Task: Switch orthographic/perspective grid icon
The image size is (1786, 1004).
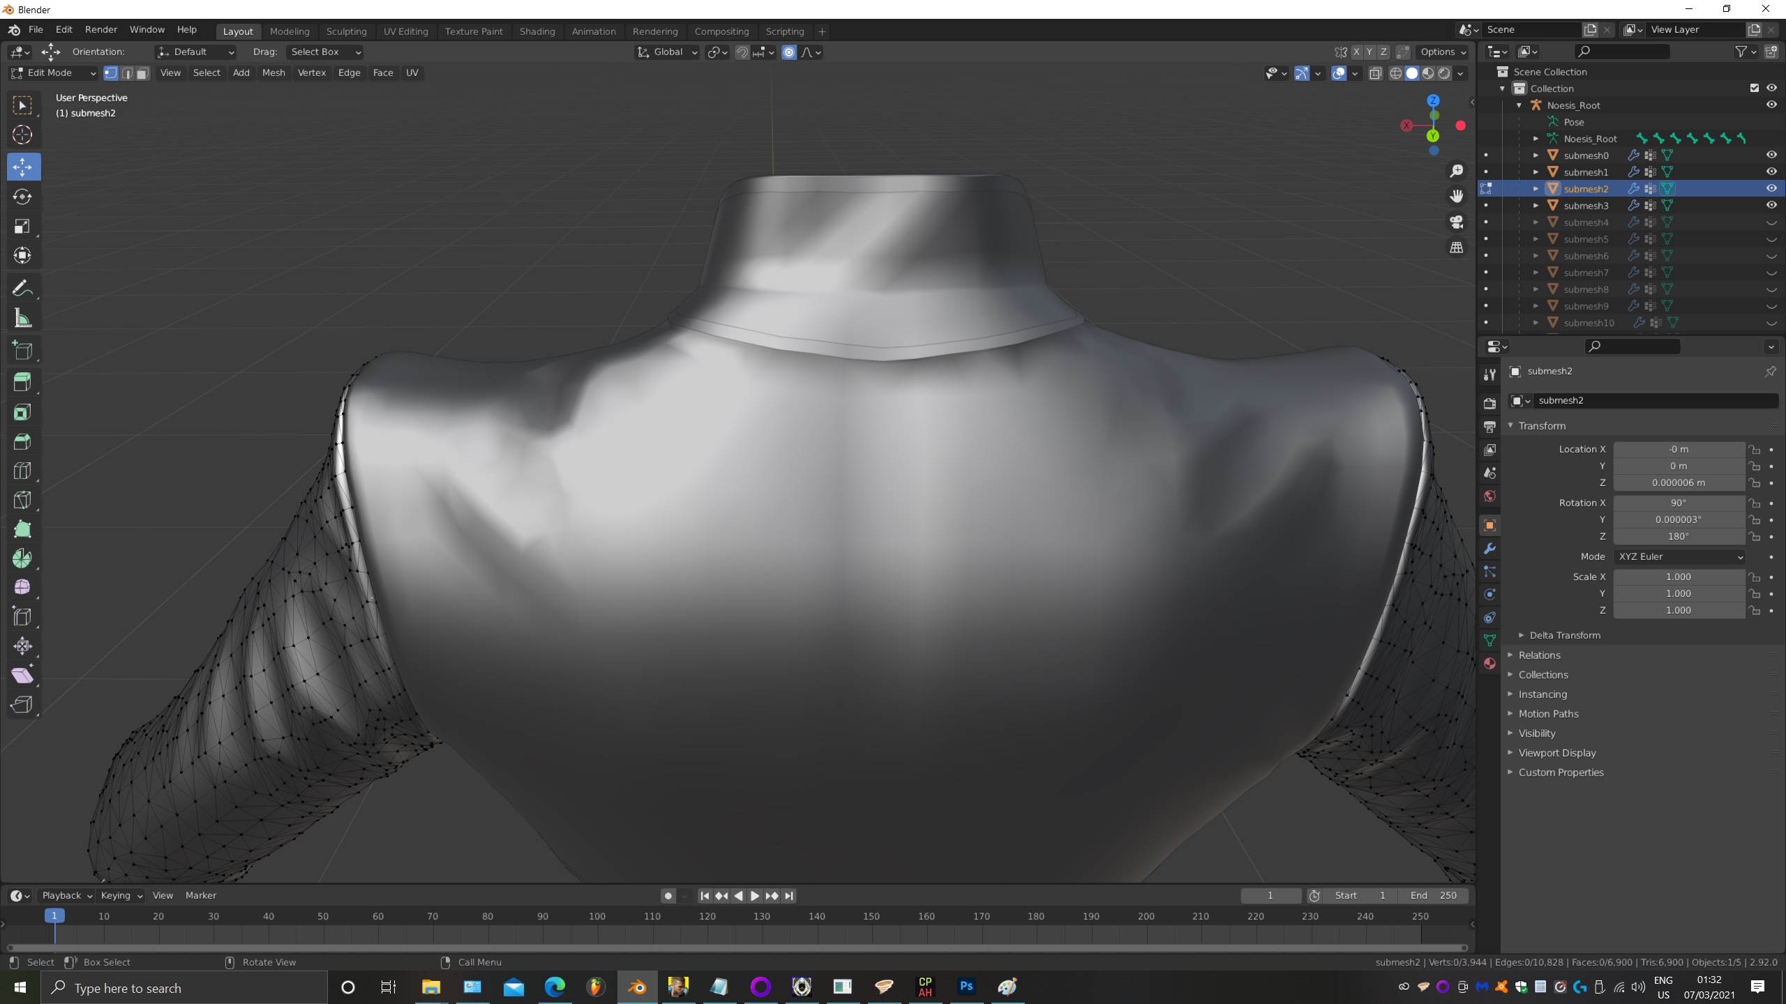Action: click(x=1457, y=248)
